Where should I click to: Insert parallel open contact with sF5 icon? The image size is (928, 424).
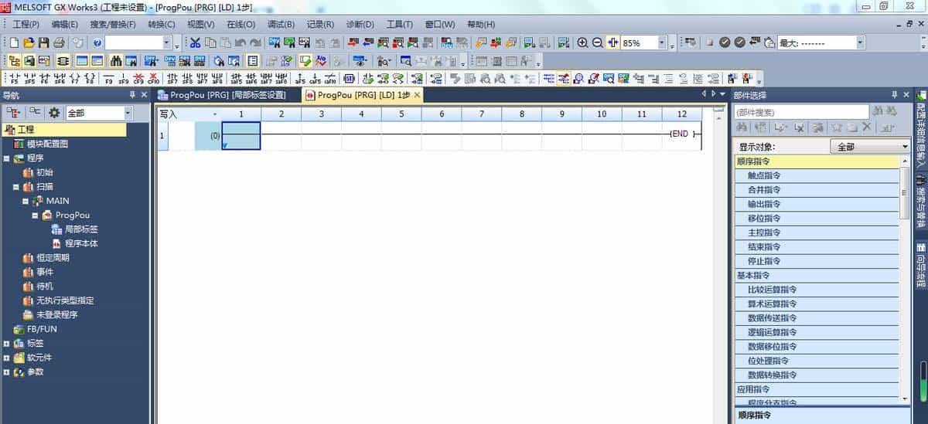(x=29, y=78)
